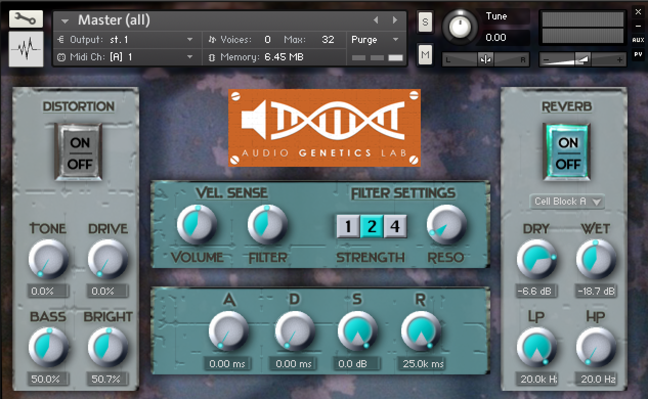648x399 pixels.
Task: Click the HP 20.0 Hz value field
Action: tap(596, 379)
